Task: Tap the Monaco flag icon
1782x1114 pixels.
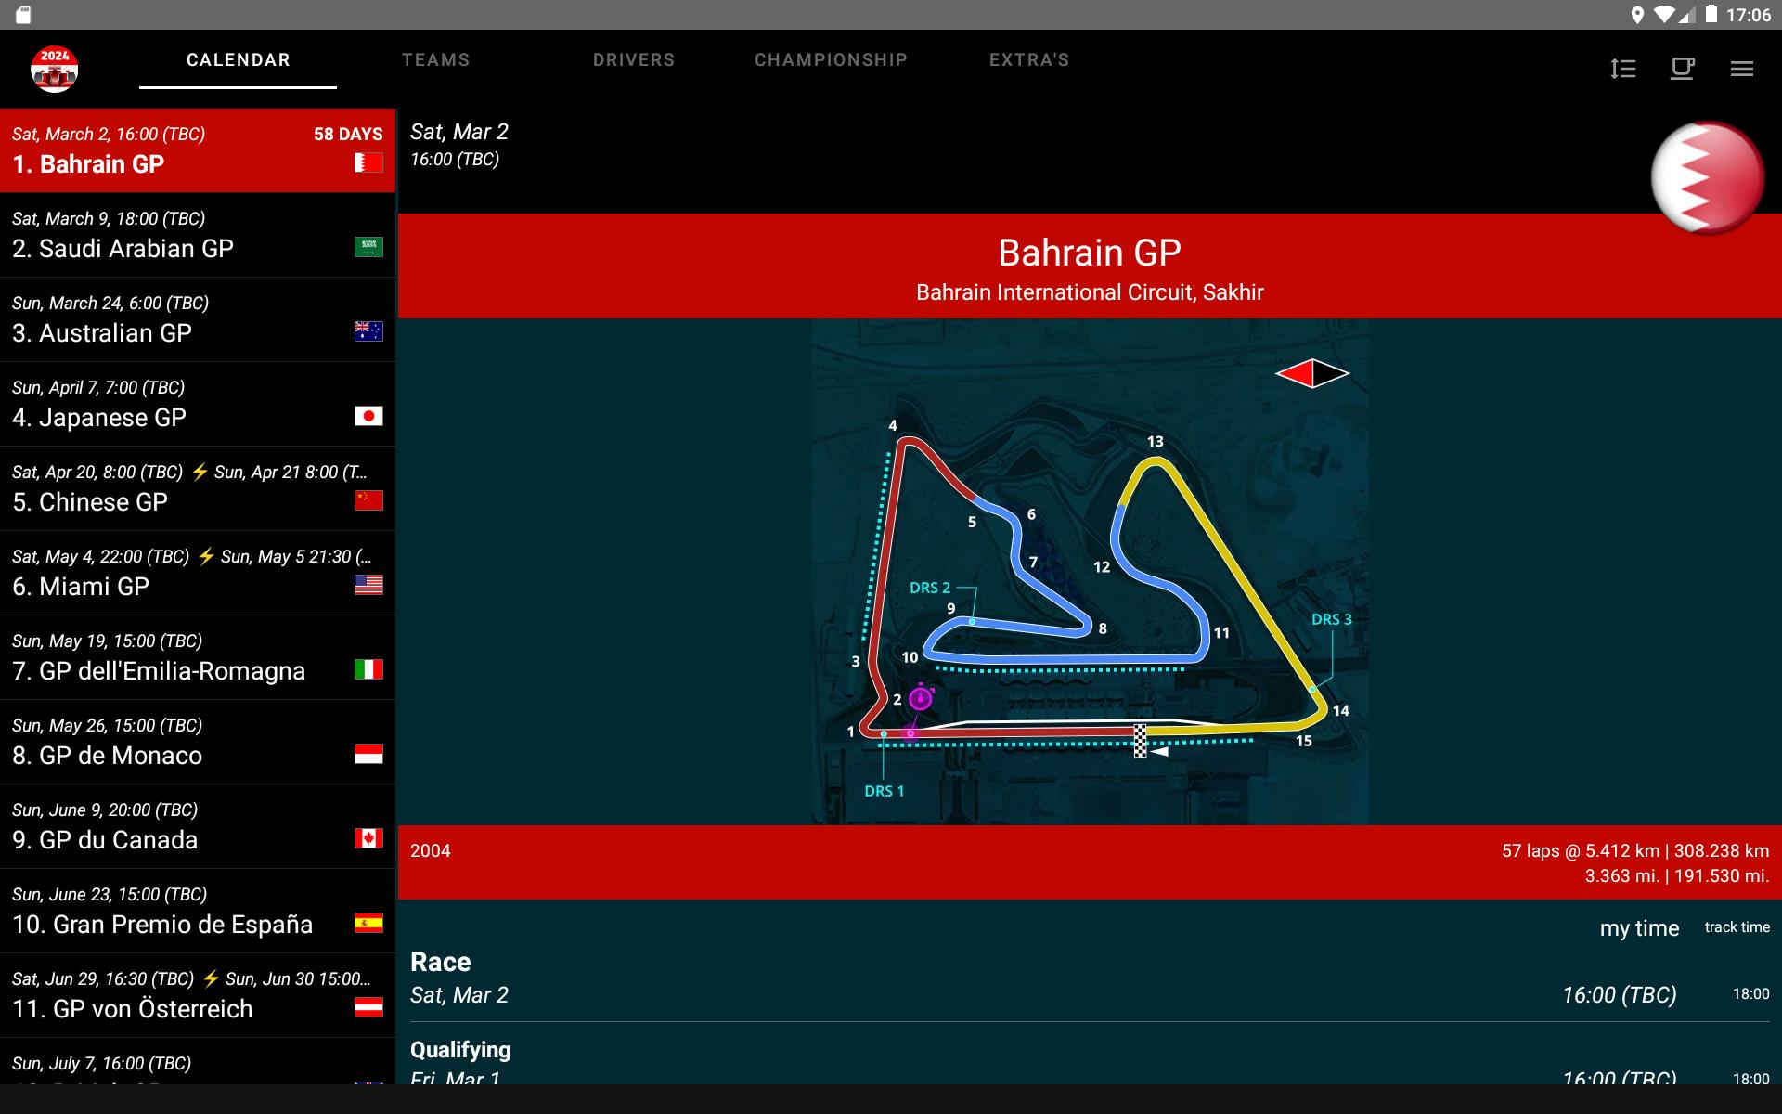Action: point(368,754)
